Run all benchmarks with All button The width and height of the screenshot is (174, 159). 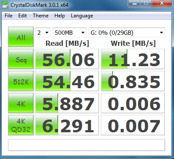tap(21, 37)
